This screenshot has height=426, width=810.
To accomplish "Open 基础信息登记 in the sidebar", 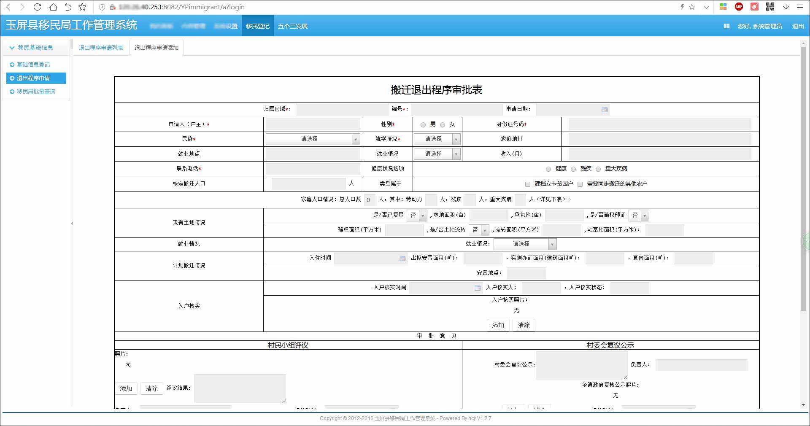I will (x=33, y=65).
